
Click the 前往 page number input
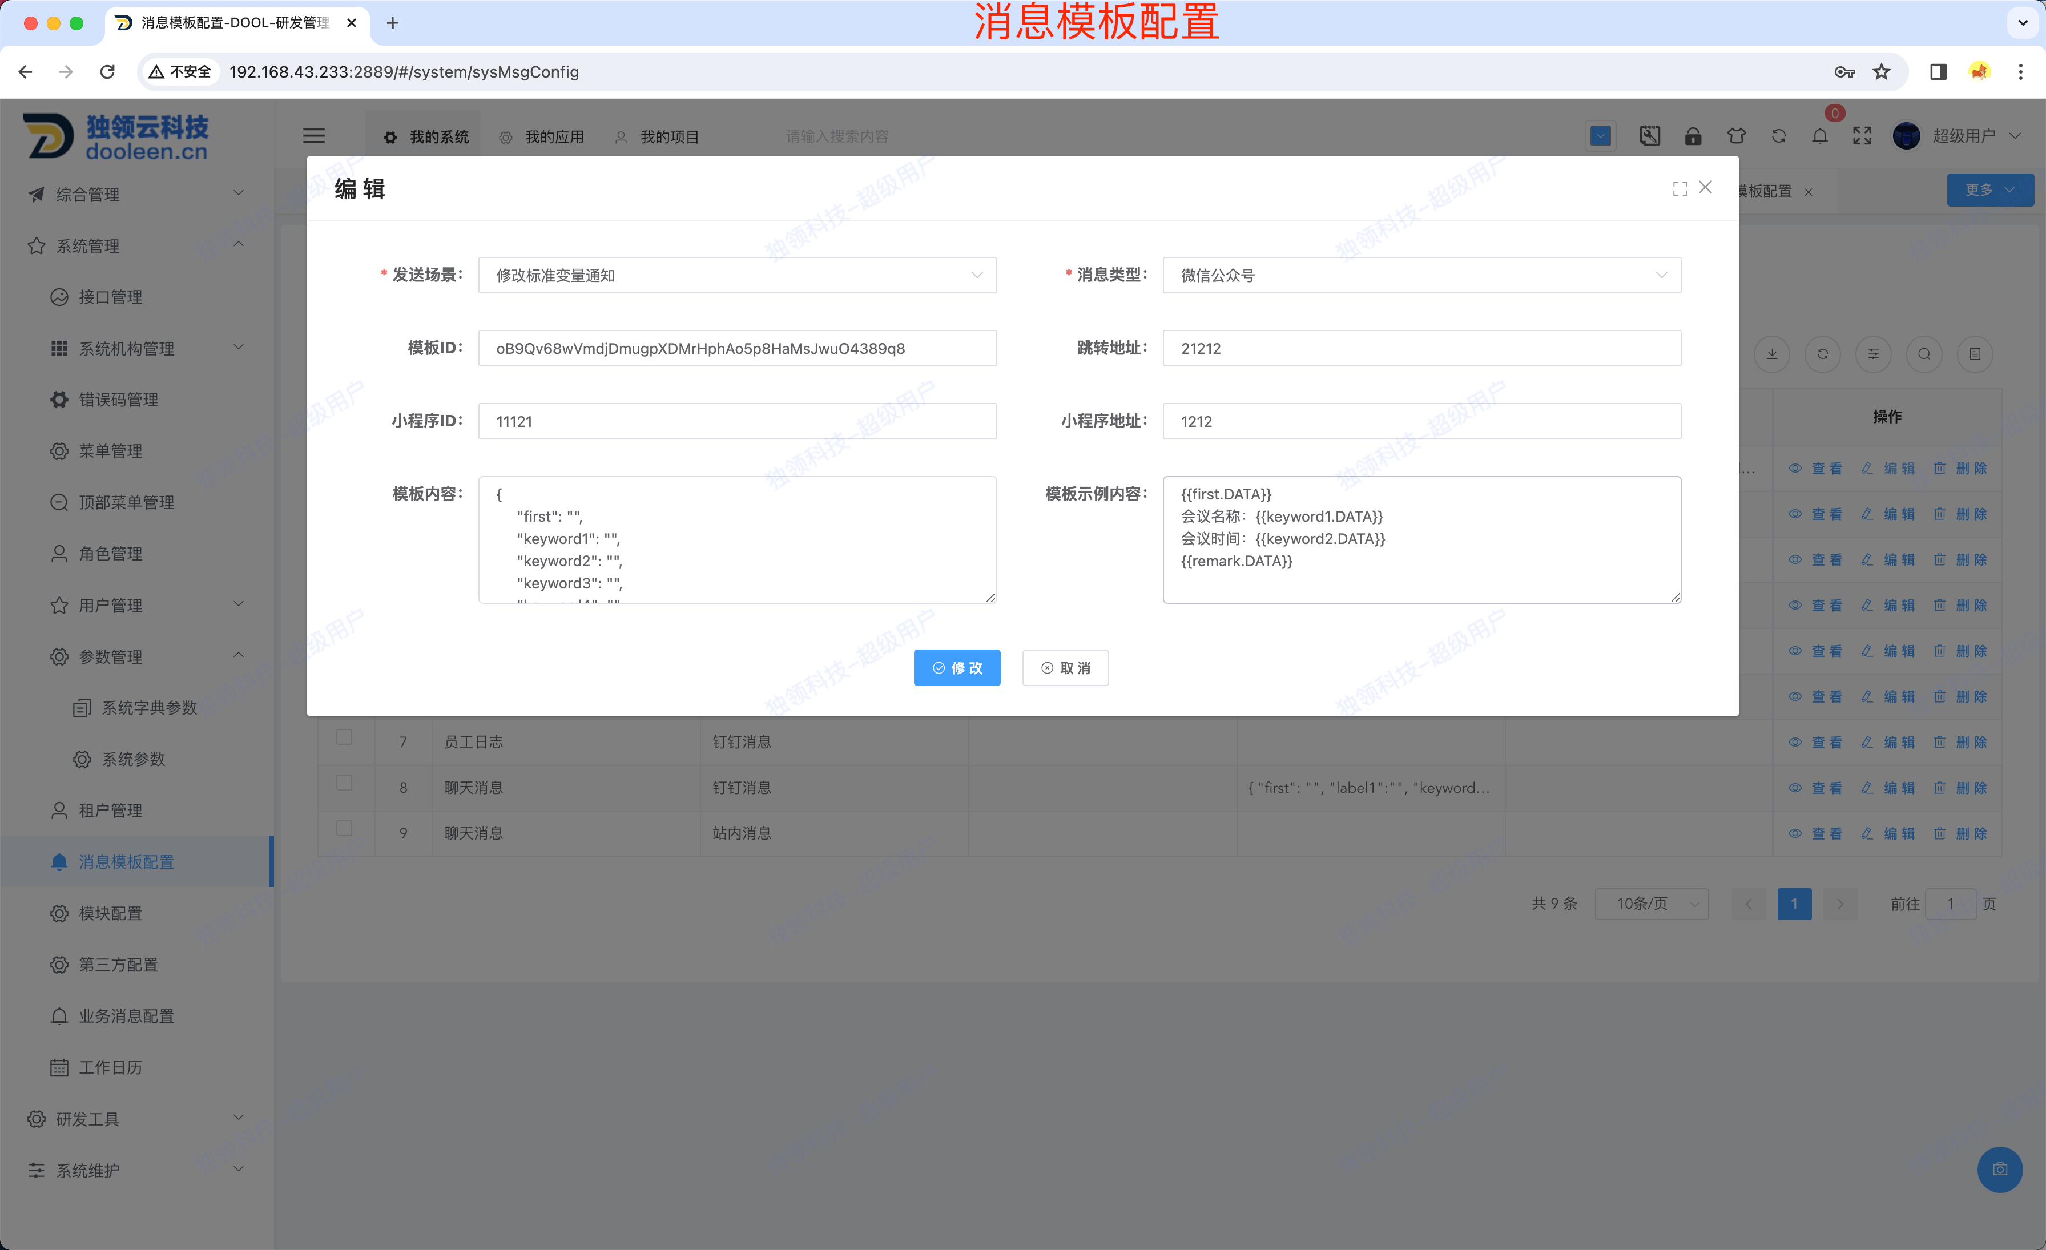click(x=1951, y=904)
